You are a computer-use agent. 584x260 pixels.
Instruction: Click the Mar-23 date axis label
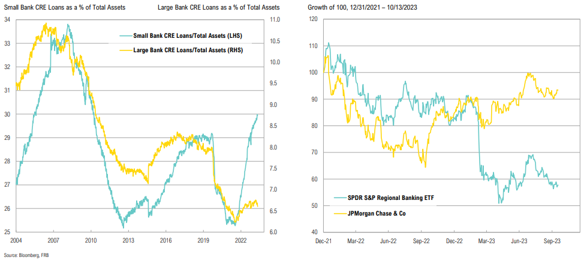[x=486, y=241]
